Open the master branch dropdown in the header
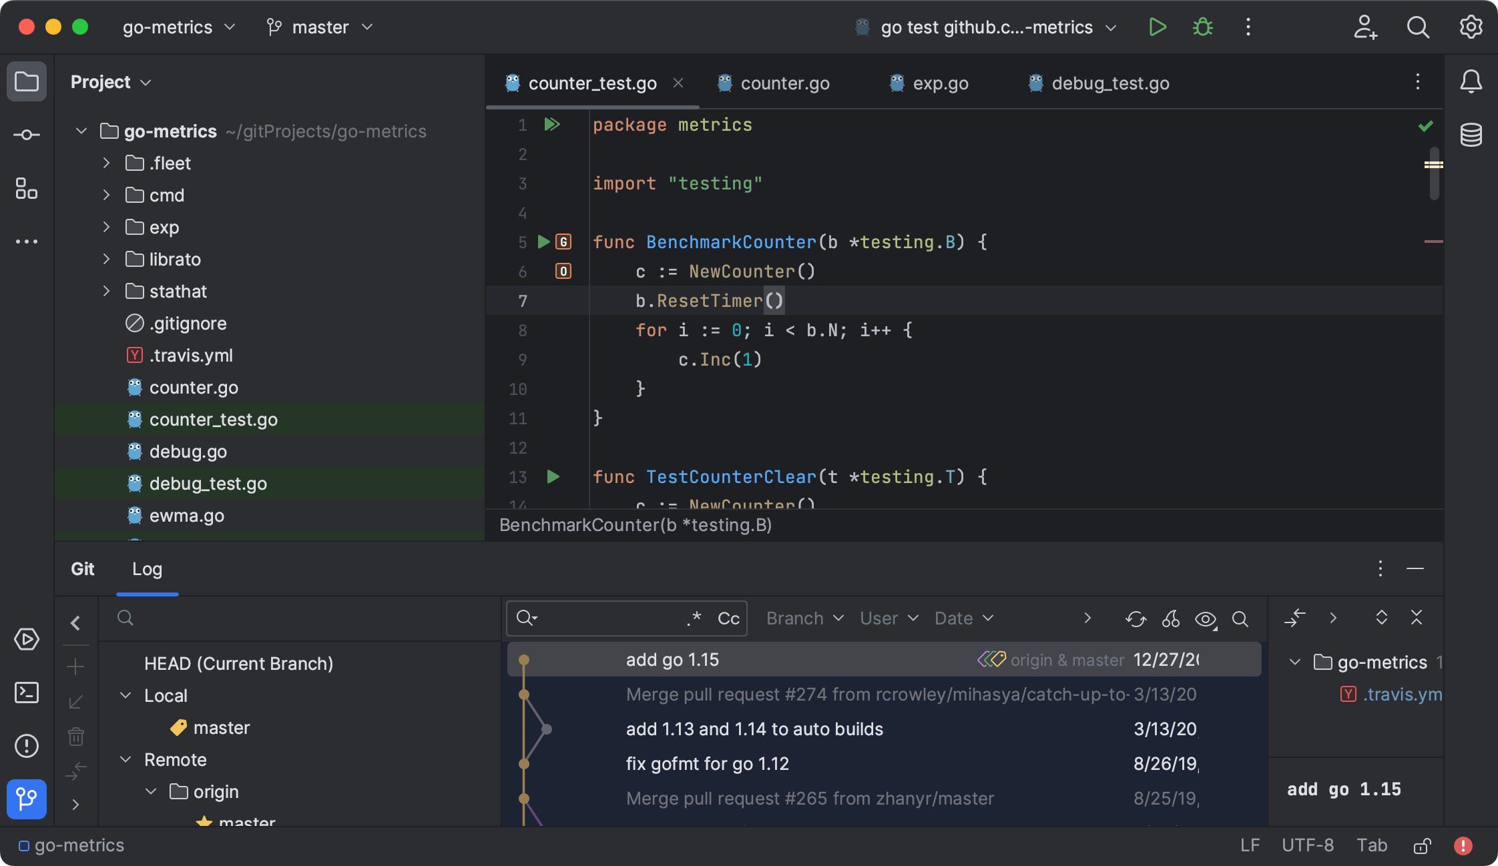This screenshot has width=1498, height=866. pyautogui.click(x=319, y=27)
